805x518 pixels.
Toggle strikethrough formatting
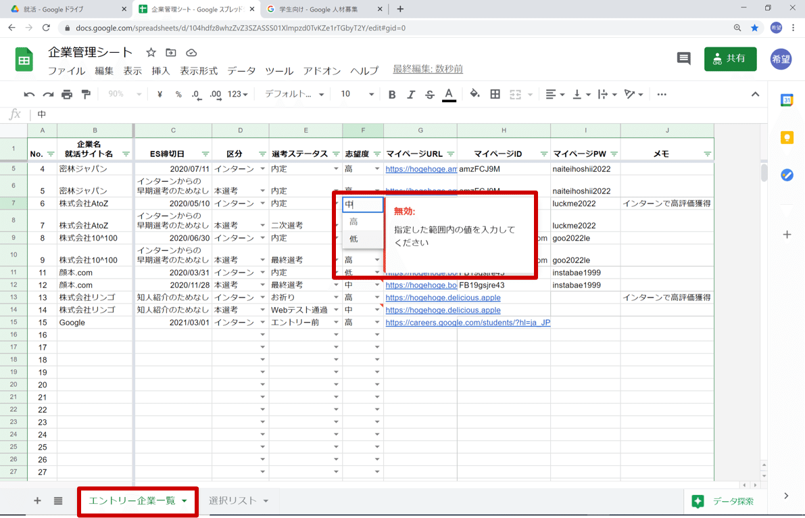tap(430, 95)
